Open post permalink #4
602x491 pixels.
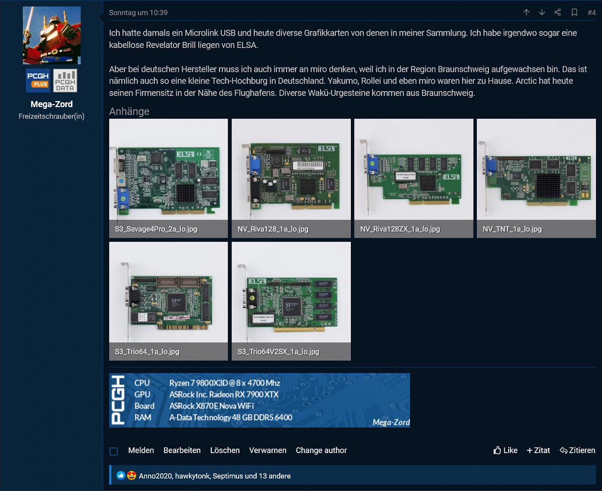pos(591,12)
